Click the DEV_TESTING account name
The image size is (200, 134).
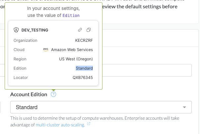[x=35, y=30]
